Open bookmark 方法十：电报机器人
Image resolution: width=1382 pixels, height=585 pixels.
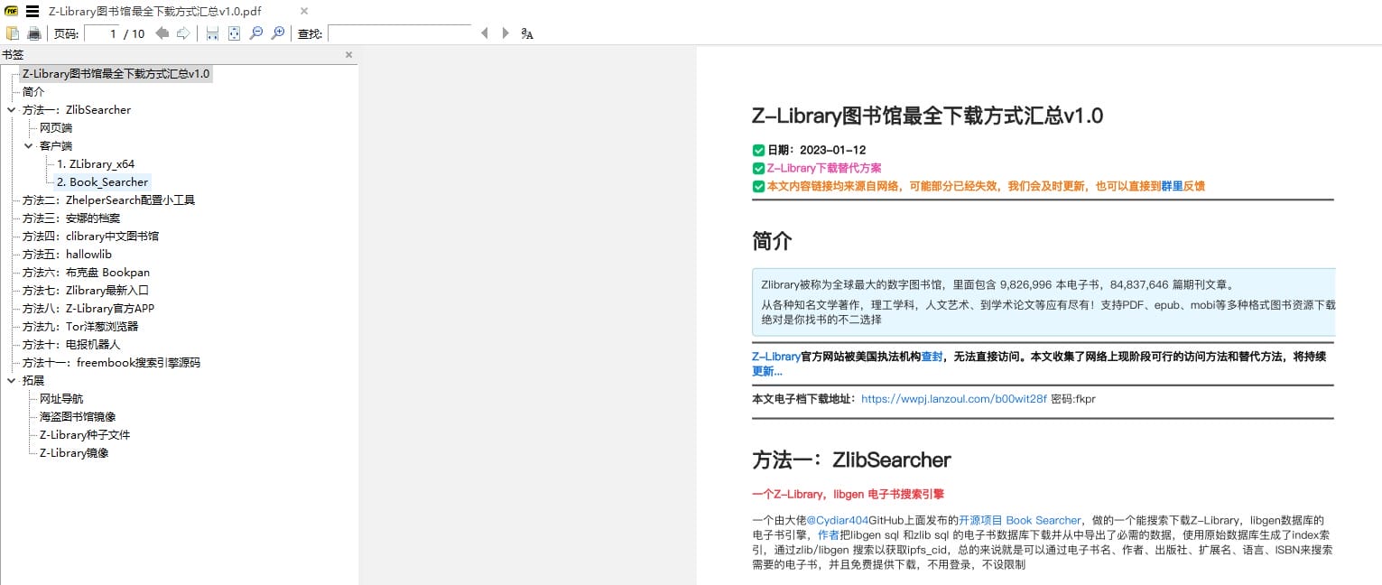(71, 345)
